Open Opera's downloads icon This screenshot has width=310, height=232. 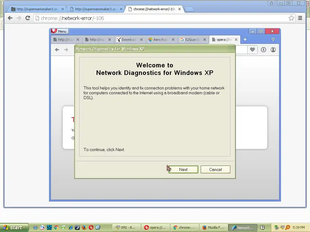tap(263, 50)
